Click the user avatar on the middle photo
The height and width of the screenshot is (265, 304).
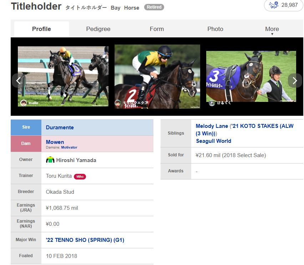[x=118, y=103]
